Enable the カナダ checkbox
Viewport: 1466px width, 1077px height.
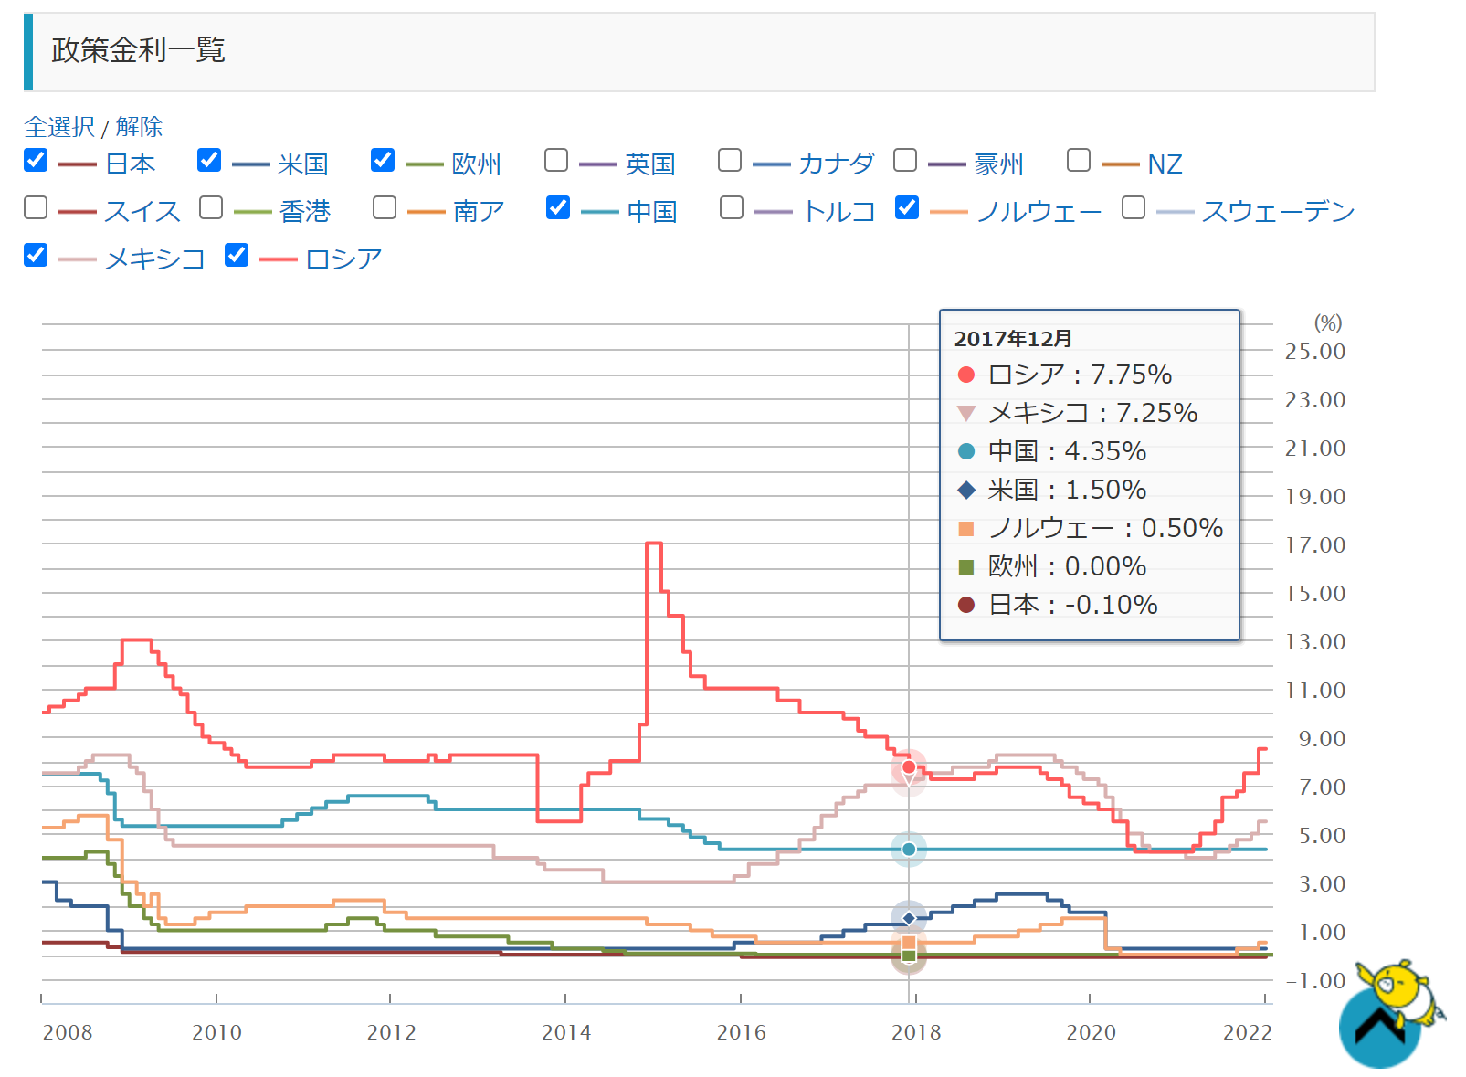(730, 160)
